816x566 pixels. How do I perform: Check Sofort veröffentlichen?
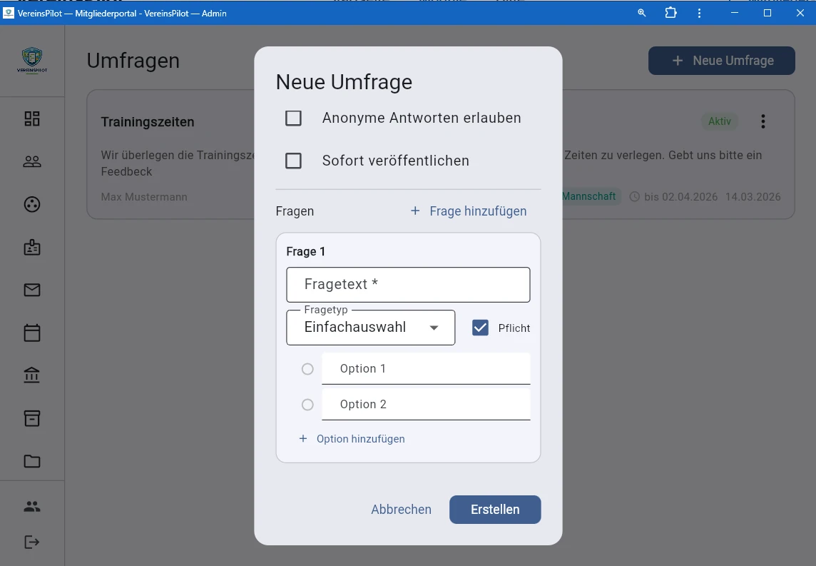pos(293,161)
